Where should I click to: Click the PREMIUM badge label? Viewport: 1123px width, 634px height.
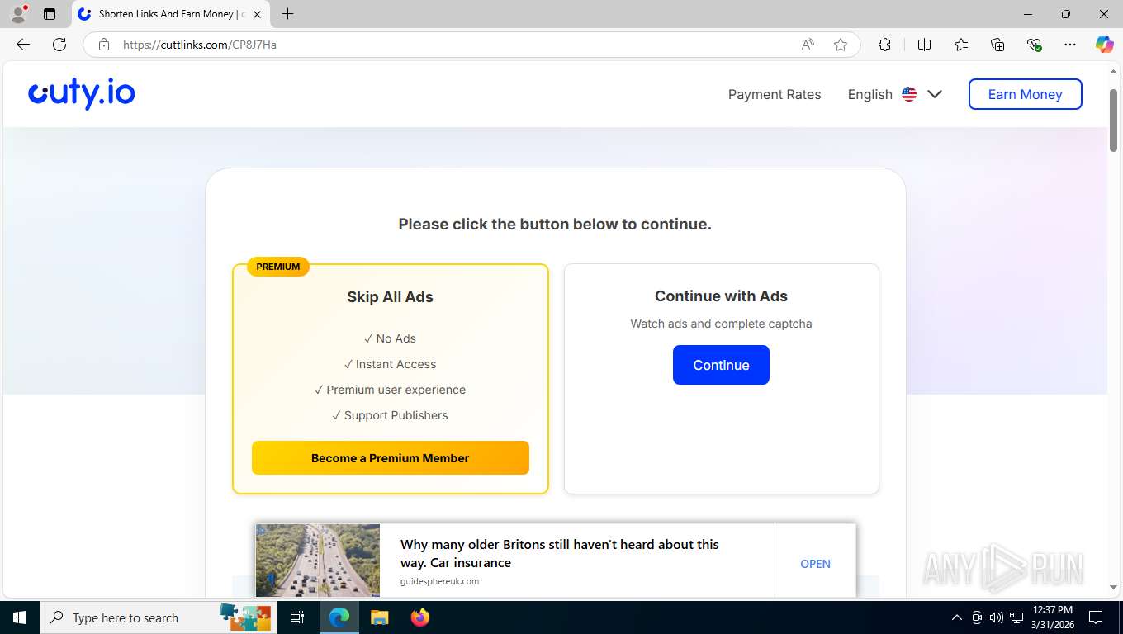point(278,267)
